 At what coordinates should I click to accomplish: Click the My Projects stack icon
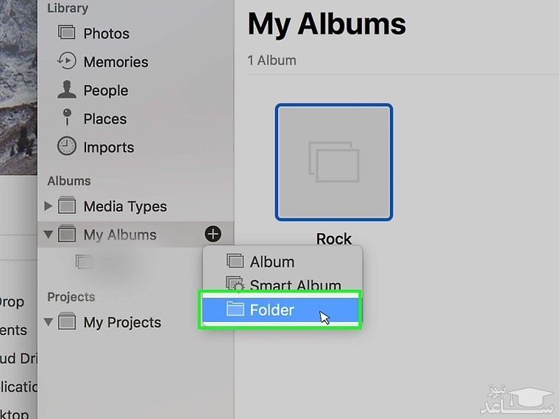pos(67,322)
